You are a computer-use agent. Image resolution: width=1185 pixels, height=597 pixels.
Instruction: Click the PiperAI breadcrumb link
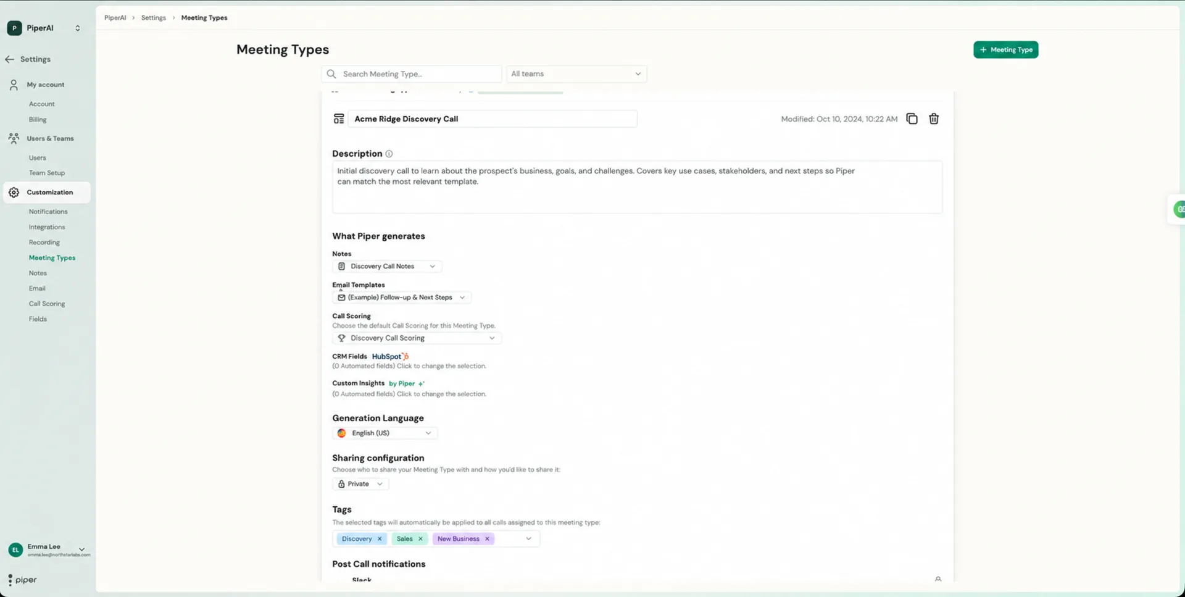pyautogui.click(x=115, y=18)
